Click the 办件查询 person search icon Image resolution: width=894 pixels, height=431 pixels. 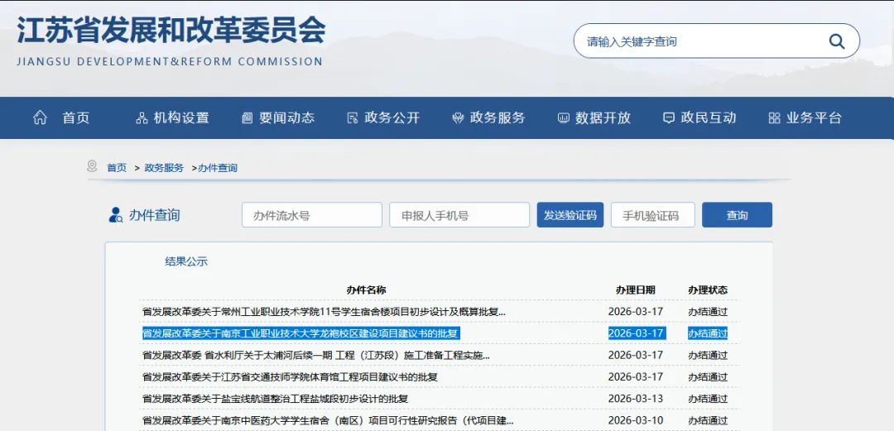pyautogui.click(x=116, y=215)
